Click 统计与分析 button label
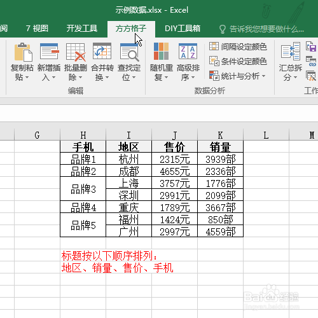Viewport: 318px width, 318px height. [x=240, y=76]
